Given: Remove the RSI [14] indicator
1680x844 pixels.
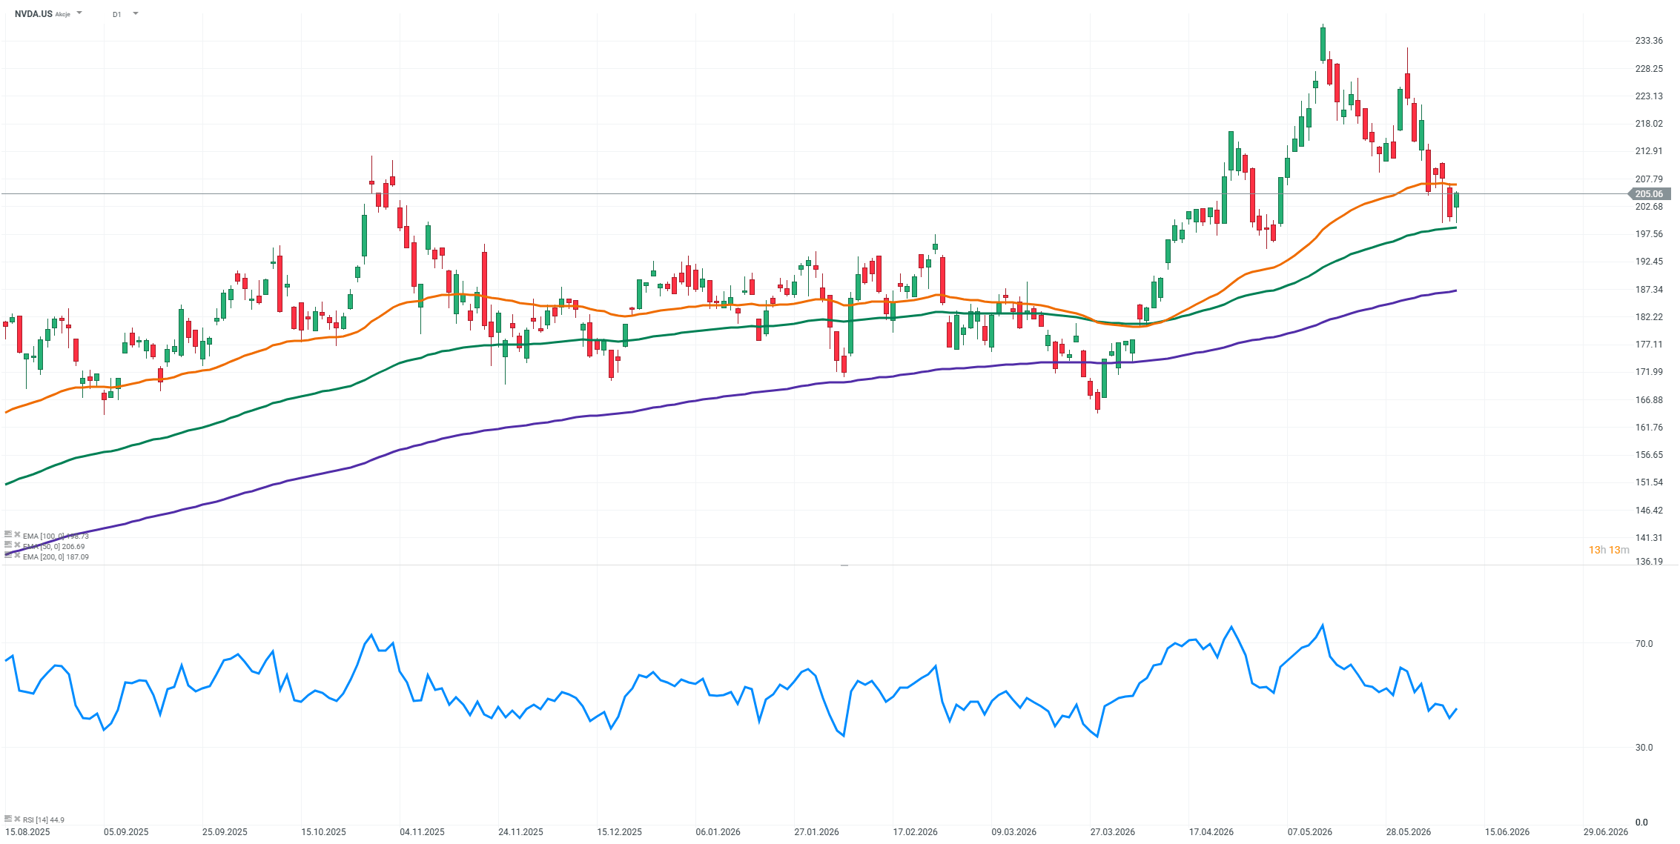Looking at the screenshot, I should click(x=17, y=819).
